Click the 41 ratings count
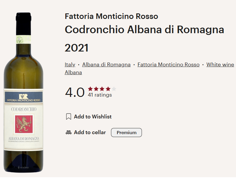 click(x=100, y=95)
